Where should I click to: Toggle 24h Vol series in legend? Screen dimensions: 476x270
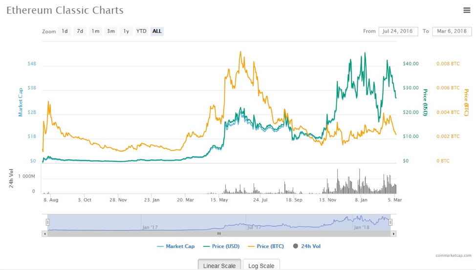(306, 246)
